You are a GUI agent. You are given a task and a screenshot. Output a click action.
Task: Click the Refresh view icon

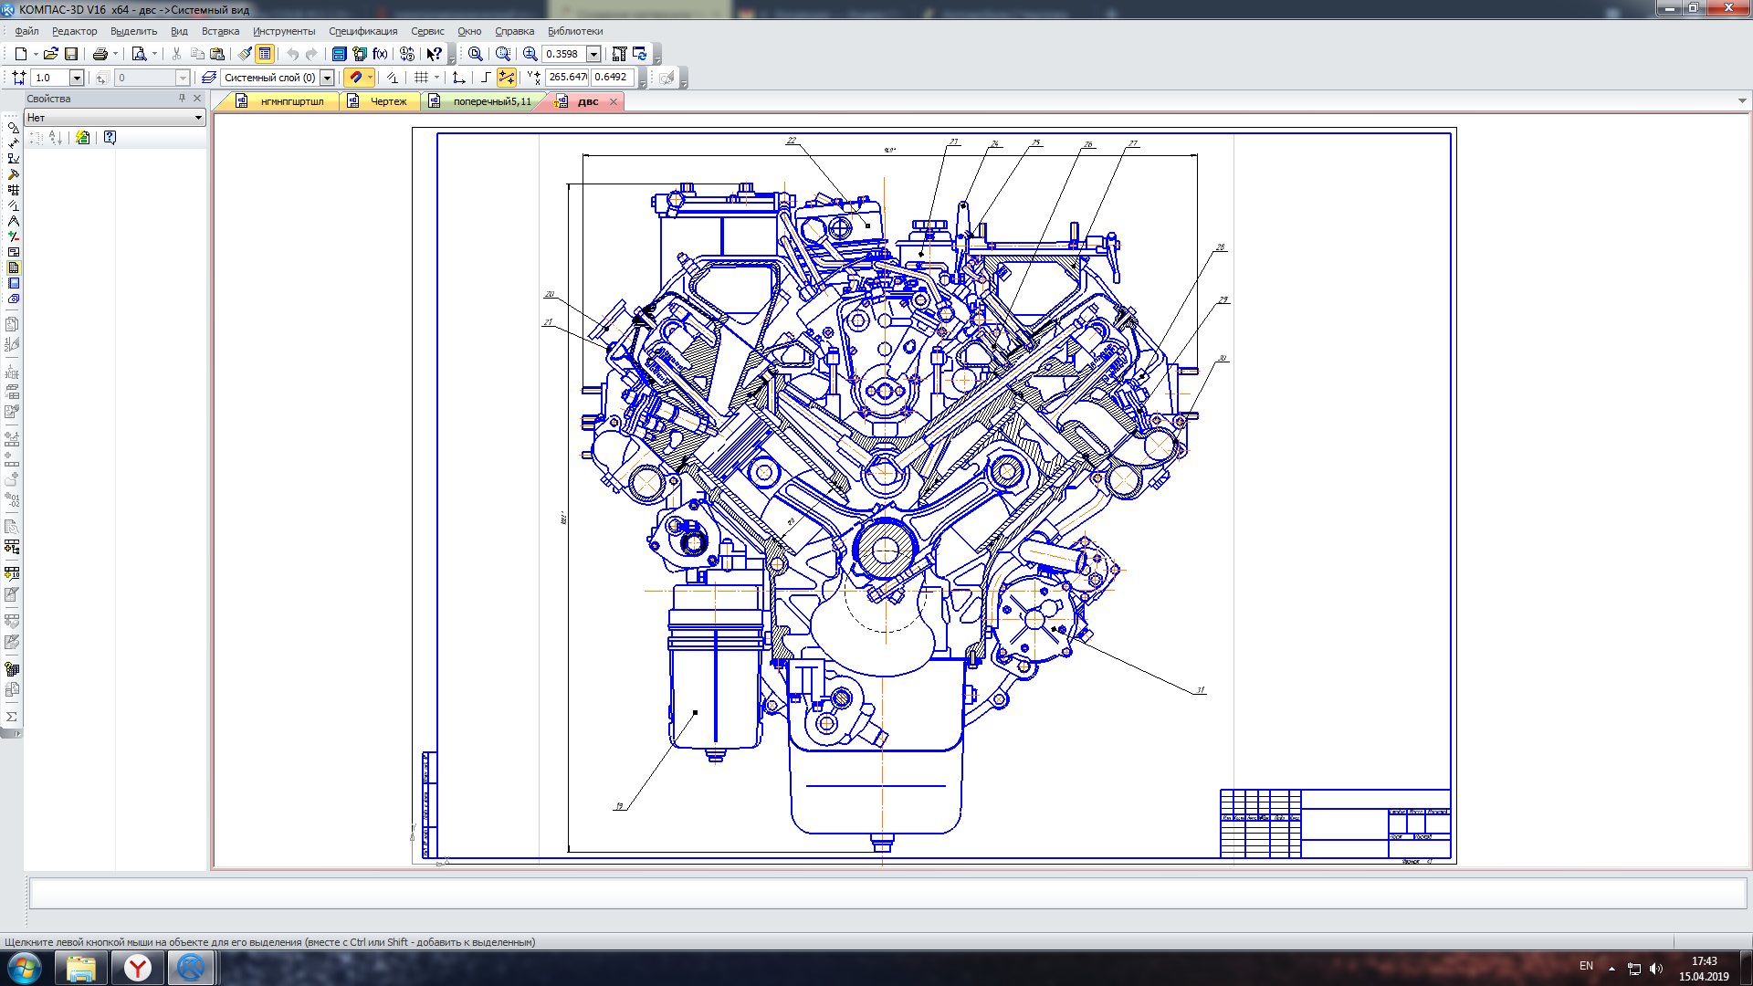(x=639, y=54)
